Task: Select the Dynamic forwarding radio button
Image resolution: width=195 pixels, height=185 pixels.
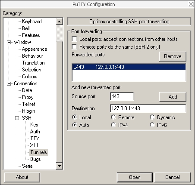Action: 152,117
